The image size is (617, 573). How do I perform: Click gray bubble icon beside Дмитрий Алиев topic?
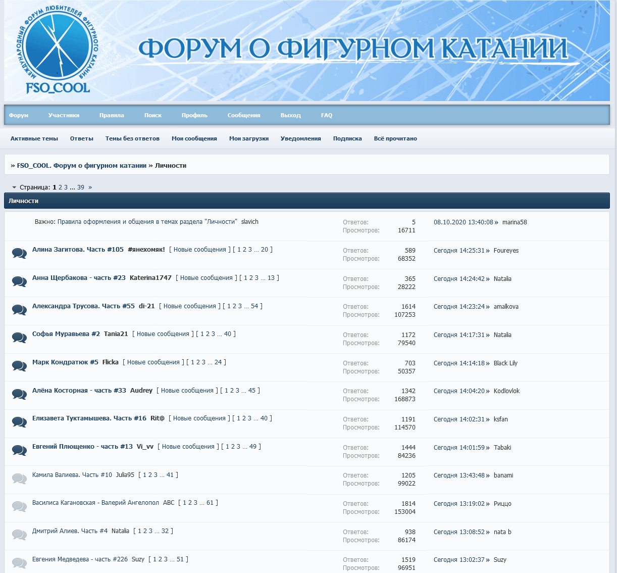point(19,534)
